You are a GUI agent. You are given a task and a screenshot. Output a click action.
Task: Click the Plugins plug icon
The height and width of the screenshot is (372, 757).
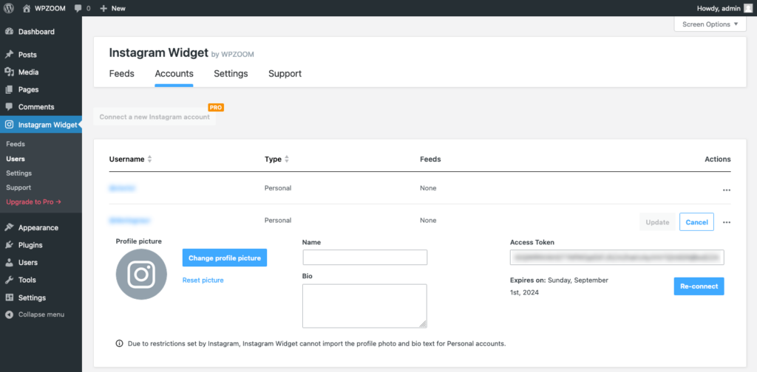[9, 245]
